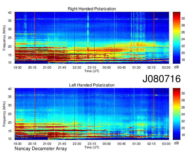Click the Frequency (MHz) label of Right Handed plot
This screenshot has width=188, height=152.
4,38
